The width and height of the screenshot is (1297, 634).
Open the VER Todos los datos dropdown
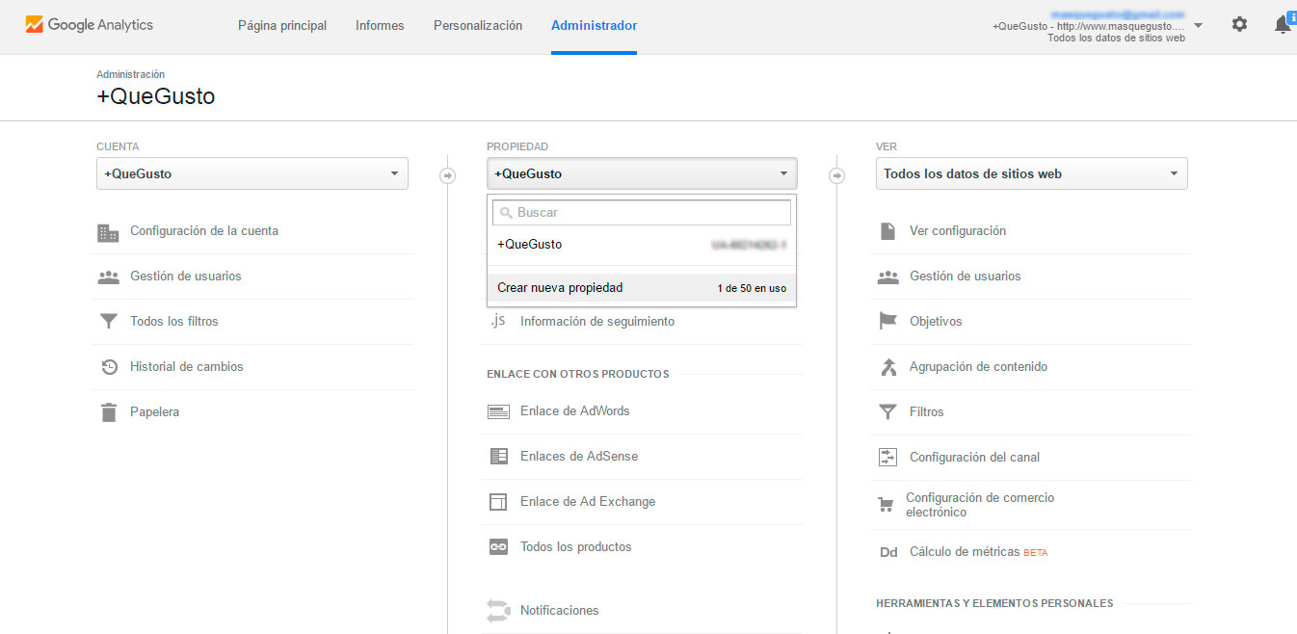[x=1032, y=173]
